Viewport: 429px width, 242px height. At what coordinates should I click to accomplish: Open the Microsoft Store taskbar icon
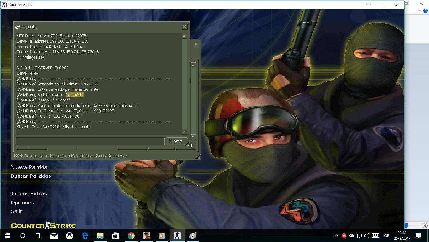tap(116, 235)
